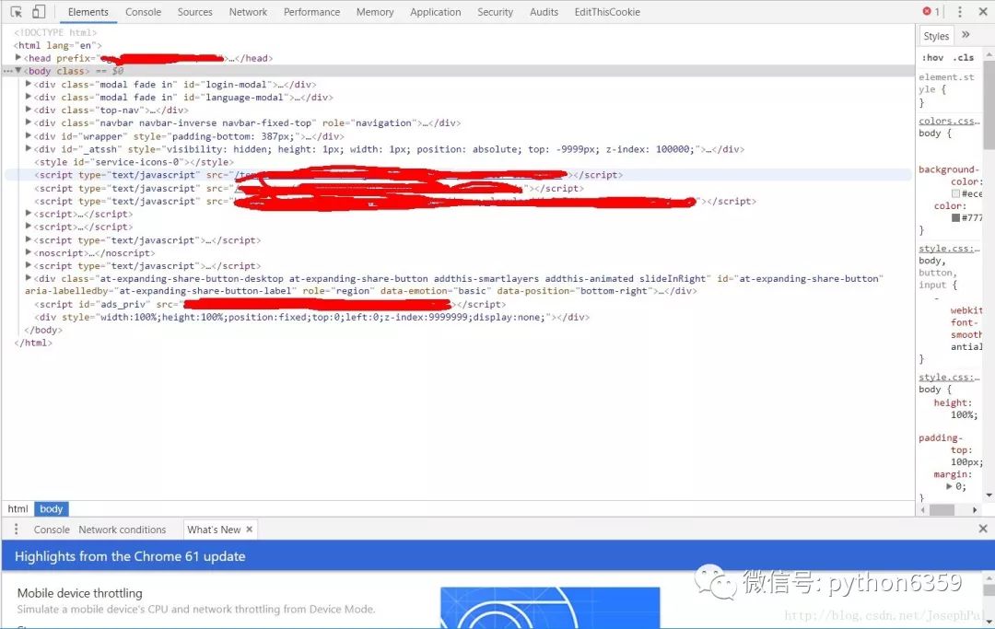Expand the login-modal div node
Viewport: 995px width, 629px height.
(x=28, y=84)
